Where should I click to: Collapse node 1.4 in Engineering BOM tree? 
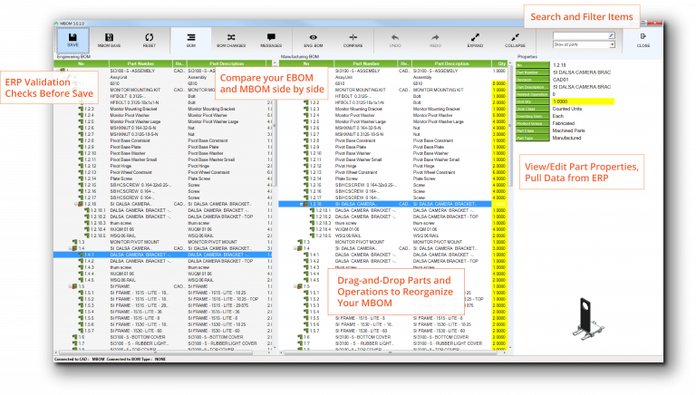(x=70, y=248)
